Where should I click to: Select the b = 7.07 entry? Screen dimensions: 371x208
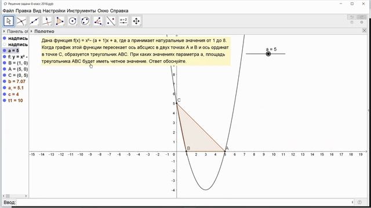pyautogui.click(x=17, y=81)
